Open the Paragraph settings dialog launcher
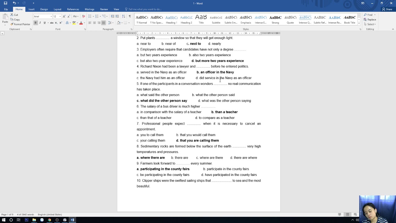The width and height of the screenshot is (396, 223). (x=131, y=29)
